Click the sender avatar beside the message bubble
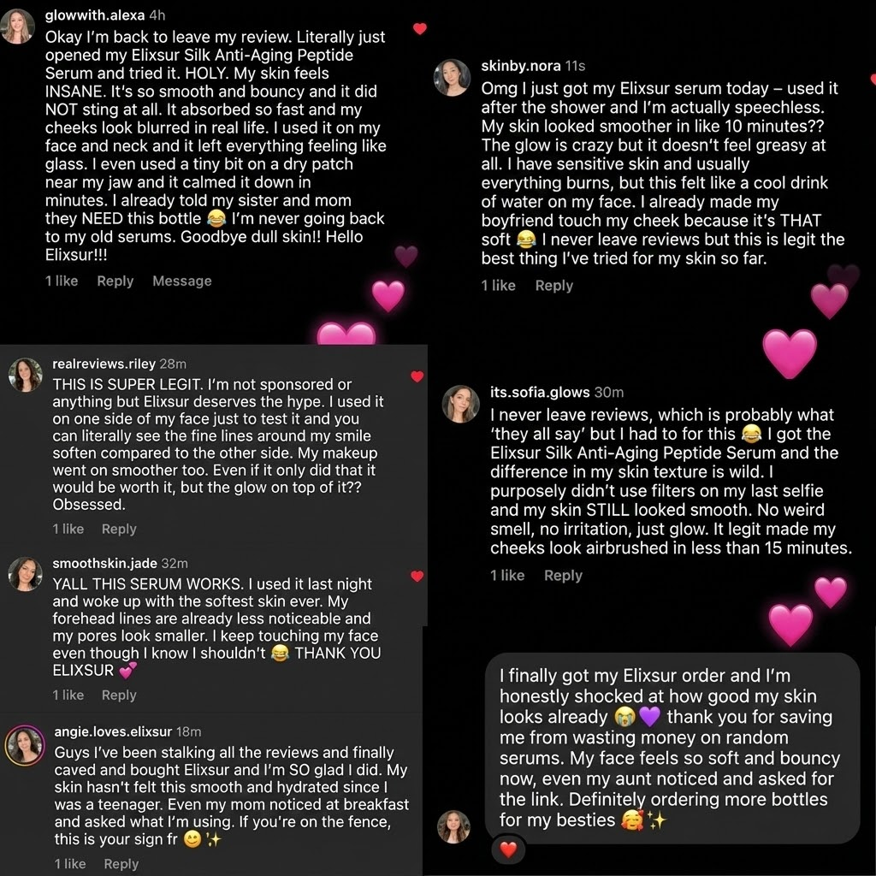The width and height of the screenshot is (876, 876). 453,826
